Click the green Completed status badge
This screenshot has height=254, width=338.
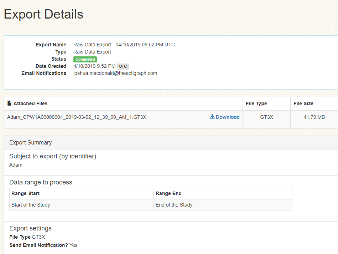click(x=85, y=59)
